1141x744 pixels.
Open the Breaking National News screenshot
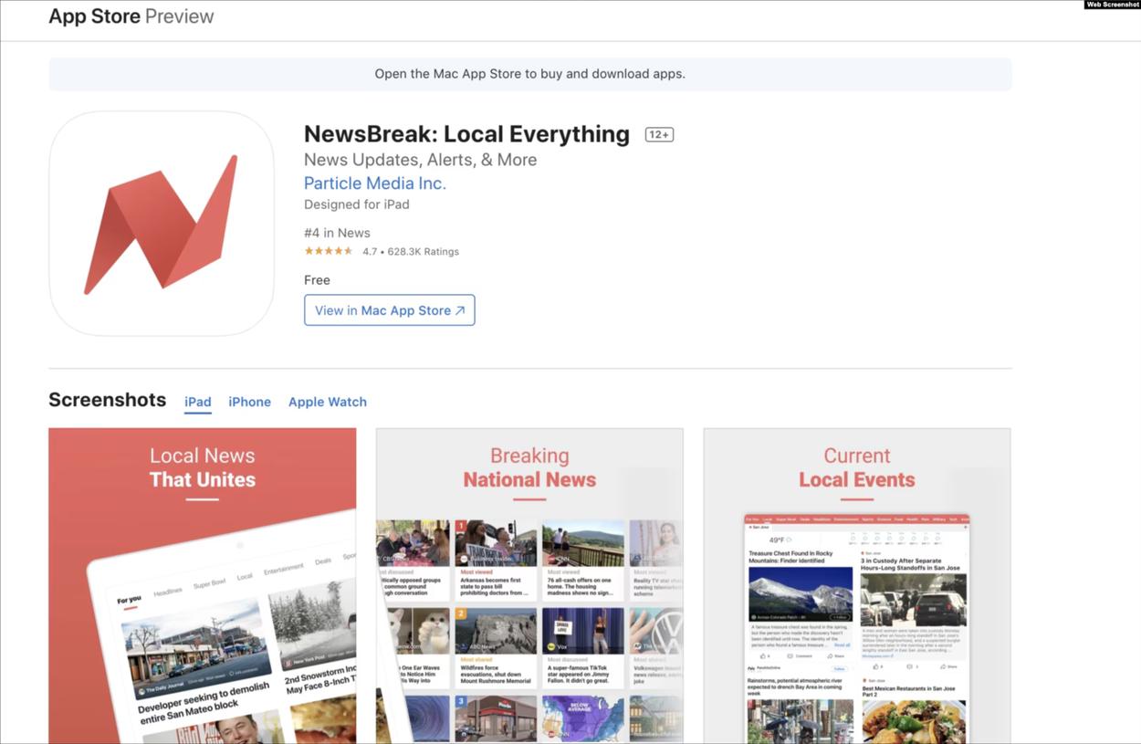(x=529, y=585)
